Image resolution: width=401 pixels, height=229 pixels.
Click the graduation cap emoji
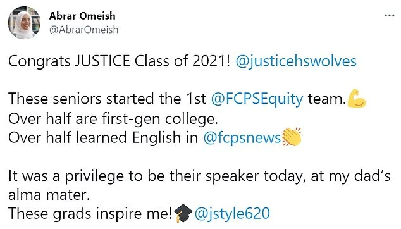pyautogui.click(x=183, y=213)
